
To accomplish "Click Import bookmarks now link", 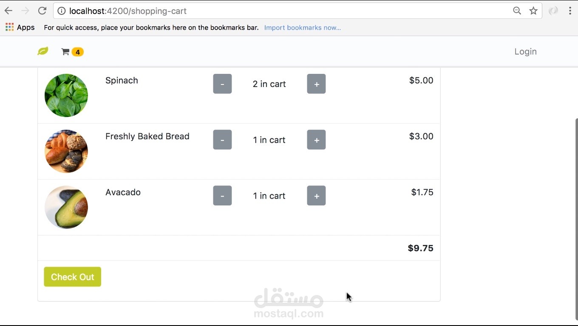I will pos(303,28).
